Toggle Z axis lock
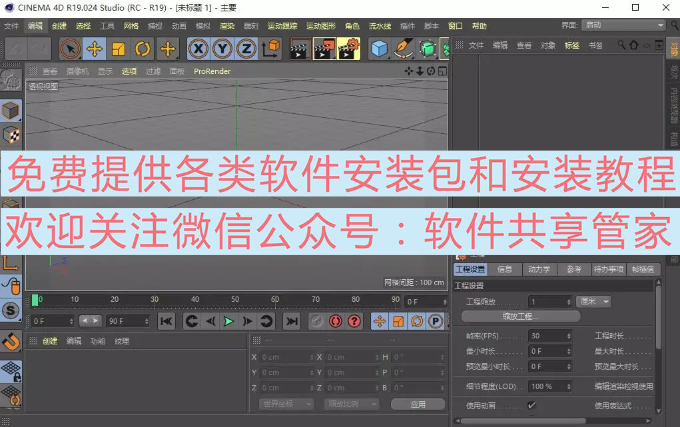Image resolution: width=680 pixels, height=427 pixels. [x=247, y=49]
